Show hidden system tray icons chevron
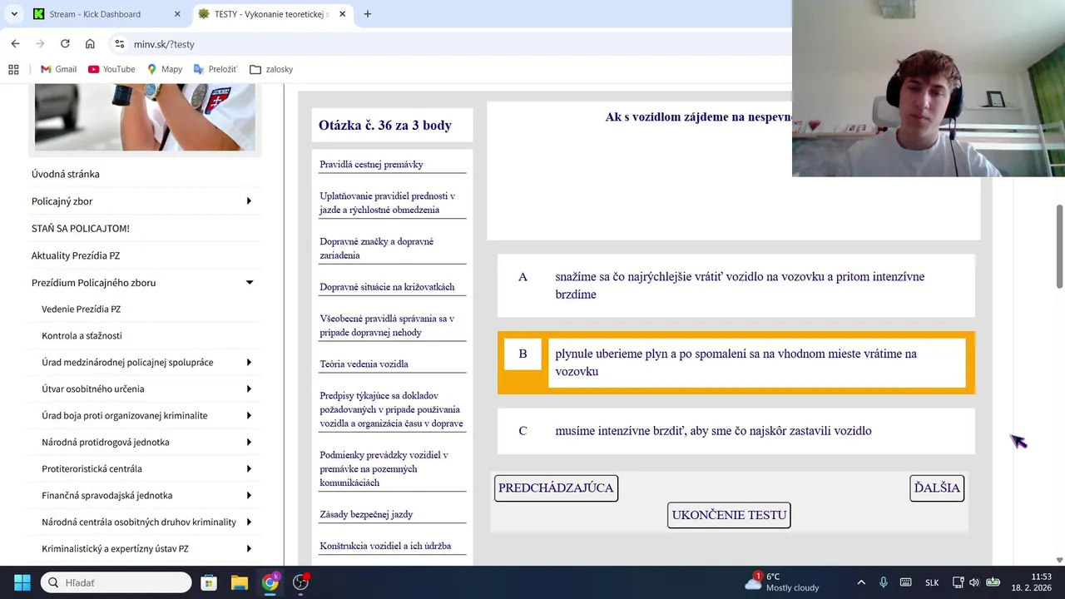1065x599 pixels. pyautogui.click(x=861, y=582)
